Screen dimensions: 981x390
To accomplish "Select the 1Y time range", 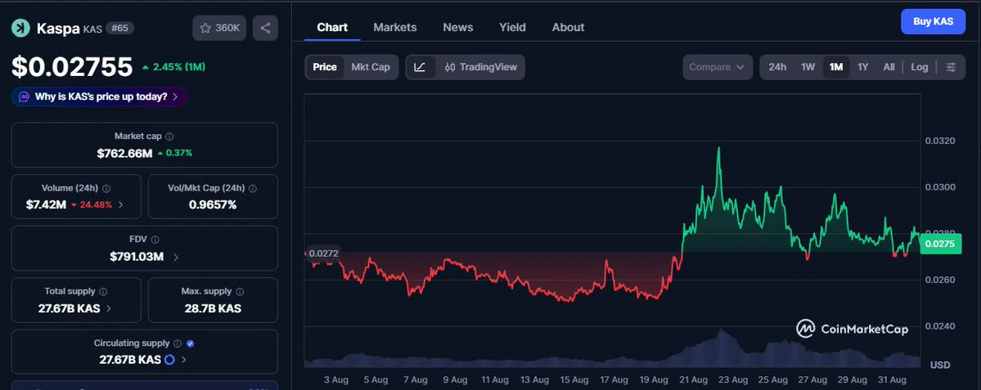I will [862, 67].
